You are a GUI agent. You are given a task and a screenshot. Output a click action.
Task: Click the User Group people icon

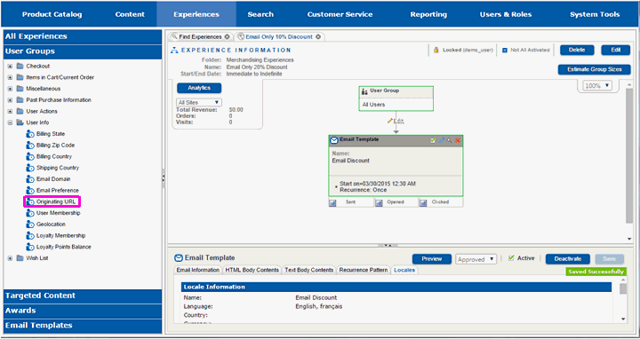coord(365,91)
